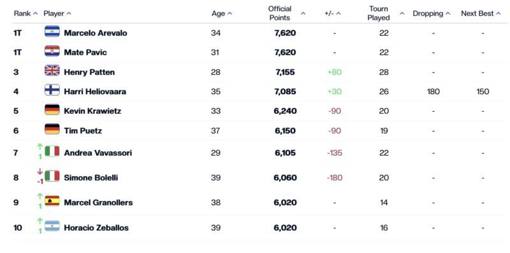This screenshot has width=510, height=253.
Task: Sort by Player column sort arrow
Action: [69, 13]
